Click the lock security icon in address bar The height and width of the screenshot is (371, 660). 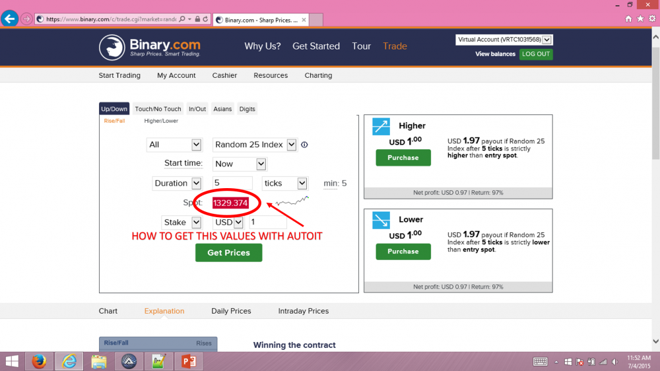coord(197,19)
